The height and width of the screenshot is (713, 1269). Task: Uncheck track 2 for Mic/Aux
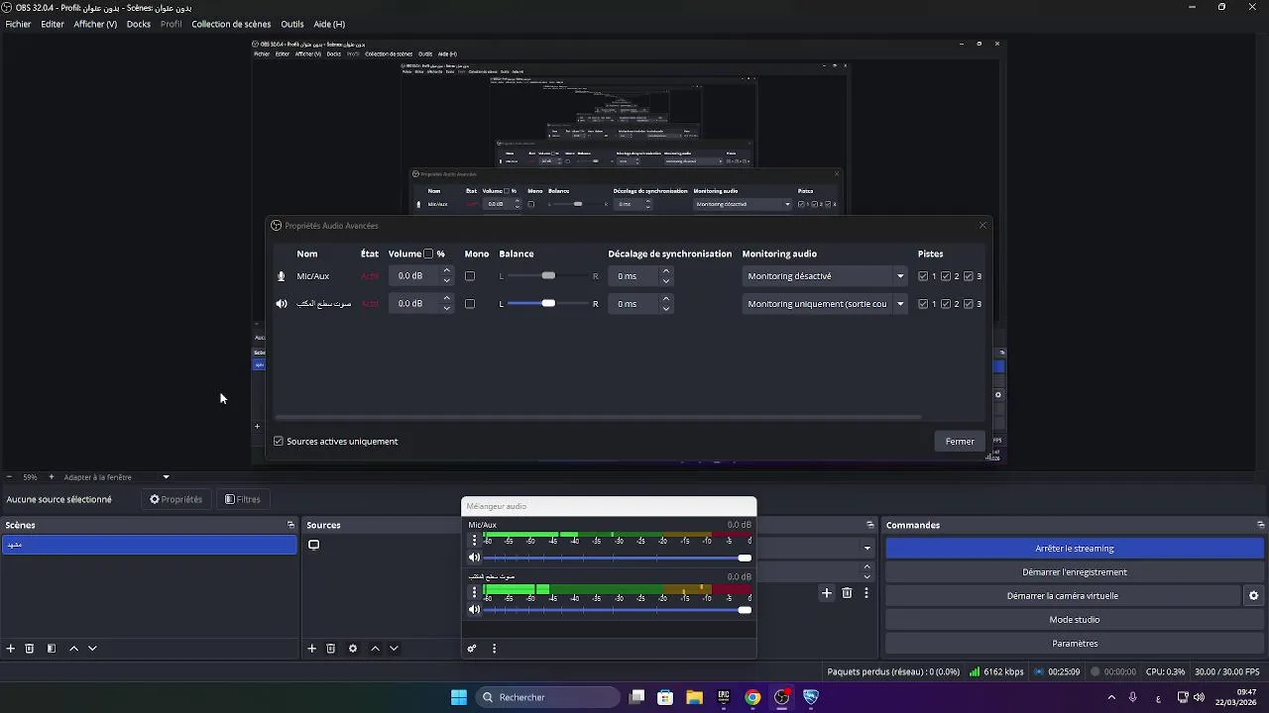(946, 276)
